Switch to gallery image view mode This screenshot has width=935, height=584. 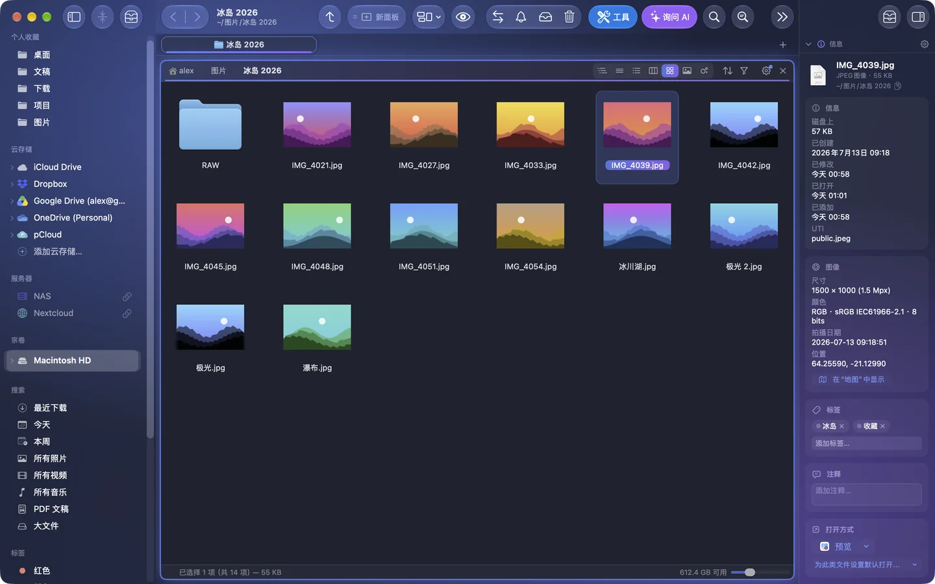[687, 71]
